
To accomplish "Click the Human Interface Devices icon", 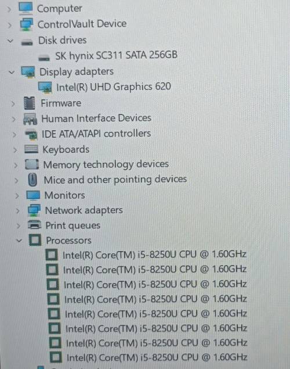I will coord(30,119).
